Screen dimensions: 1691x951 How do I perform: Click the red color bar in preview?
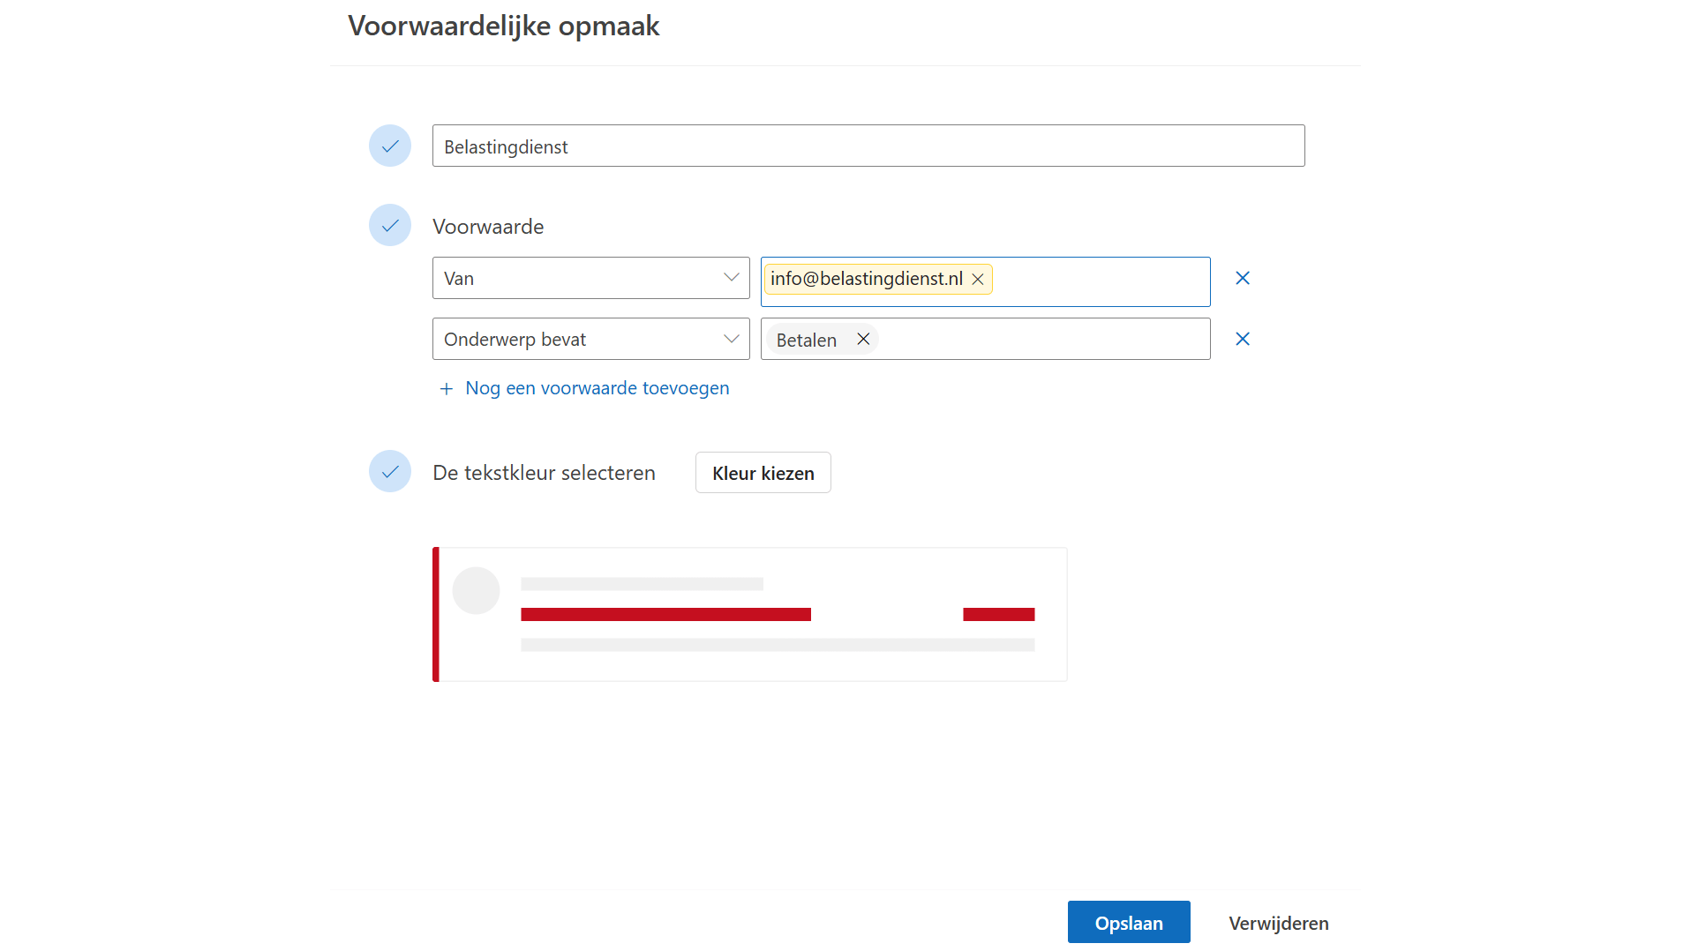click(x=665, y=615)
